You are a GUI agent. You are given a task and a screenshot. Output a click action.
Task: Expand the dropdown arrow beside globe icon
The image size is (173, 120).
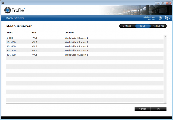click(169, 18)
